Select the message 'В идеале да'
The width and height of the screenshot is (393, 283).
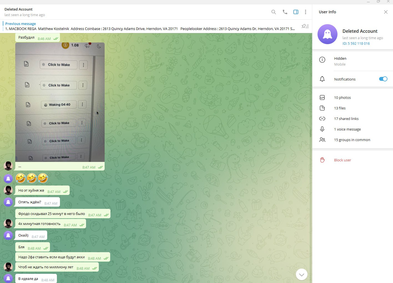point(36,279)
